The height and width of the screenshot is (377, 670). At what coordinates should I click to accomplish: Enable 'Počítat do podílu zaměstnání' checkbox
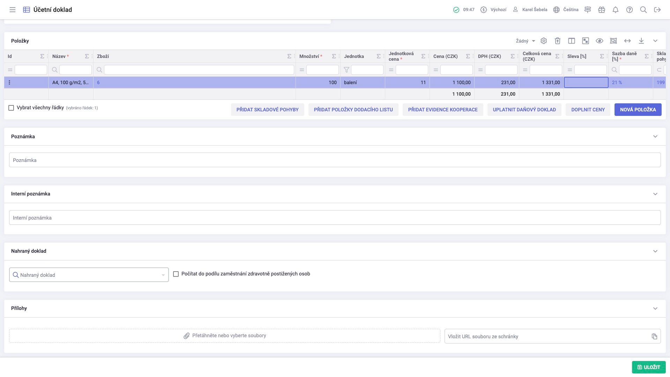pyautogui.click(x=176, y=274)
